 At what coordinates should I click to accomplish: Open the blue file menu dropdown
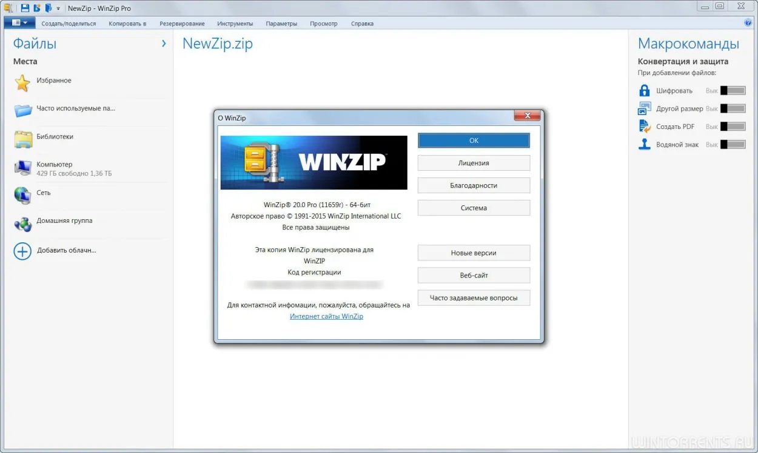click(19, 23)
